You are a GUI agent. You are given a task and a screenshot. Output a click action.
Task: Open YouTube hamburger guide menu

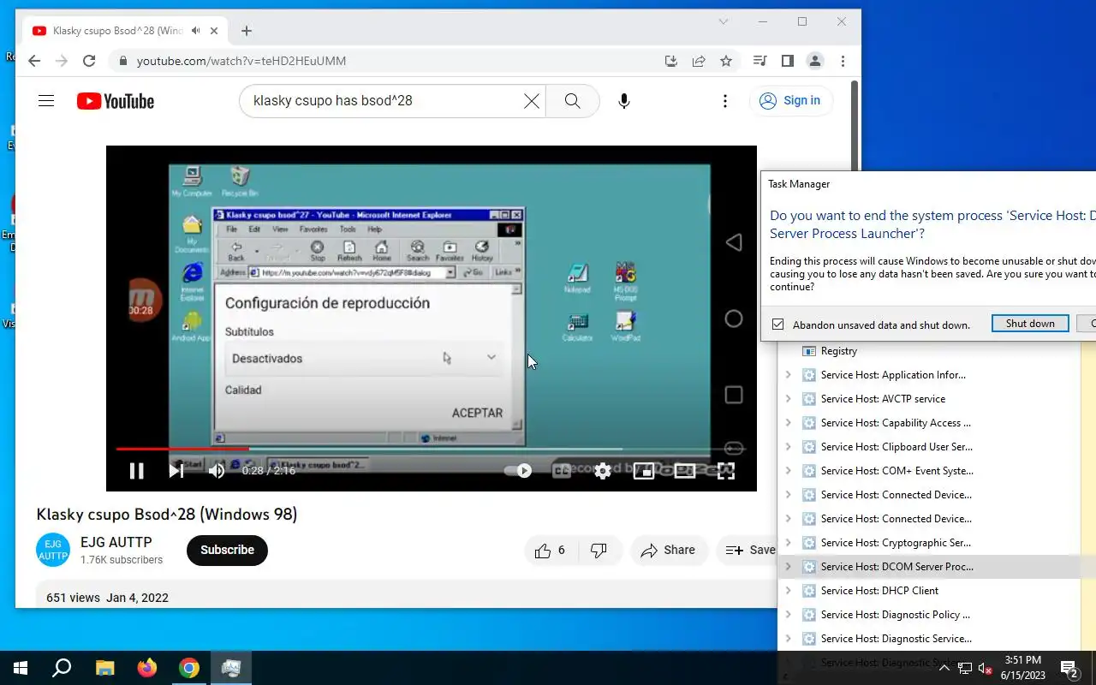[x=46, y=101]
